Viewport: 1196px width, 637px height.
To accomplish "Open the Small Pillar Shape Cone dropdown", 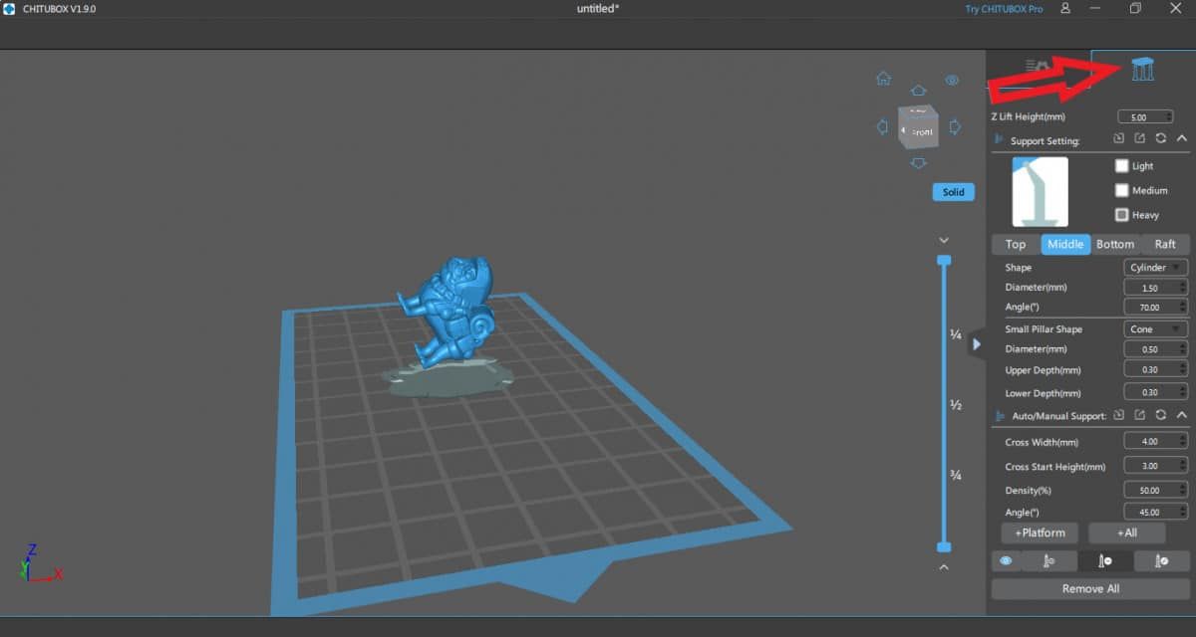I will pos(1154,328).
